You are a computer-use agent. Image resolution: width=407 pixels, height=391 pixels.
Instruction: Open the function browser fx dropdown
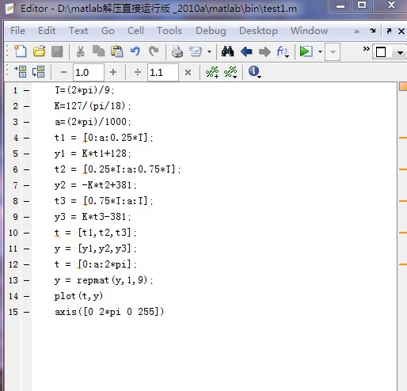tap(283, 51)
